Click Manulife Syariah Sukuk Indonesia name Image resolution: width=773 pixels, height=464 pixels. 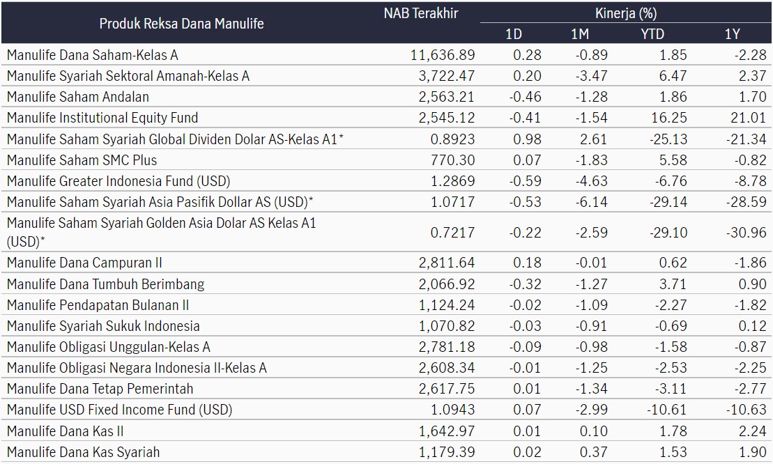tap(103, 326)
